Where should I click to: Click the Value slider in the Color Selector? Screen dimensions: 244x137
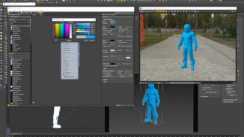pyautogui.click(x=83, y=33)
